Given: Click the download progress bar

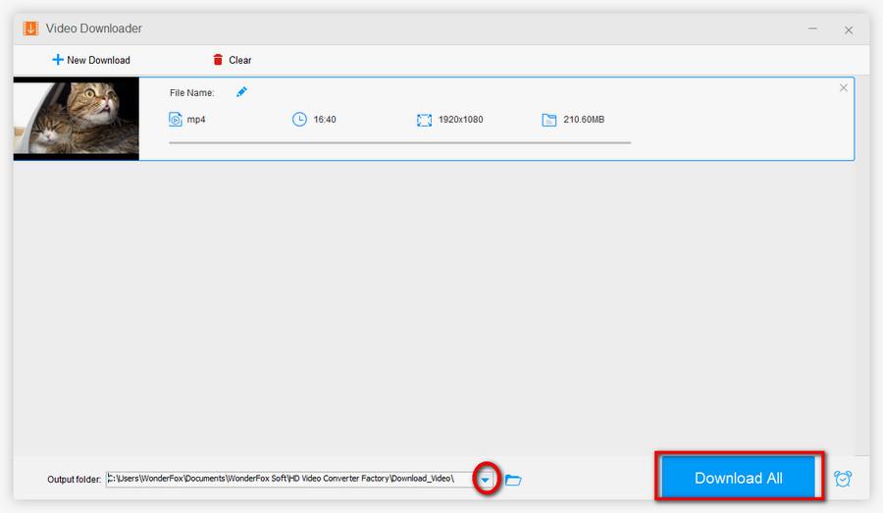Looking at the screenshot, I should (x=400, y=143).
